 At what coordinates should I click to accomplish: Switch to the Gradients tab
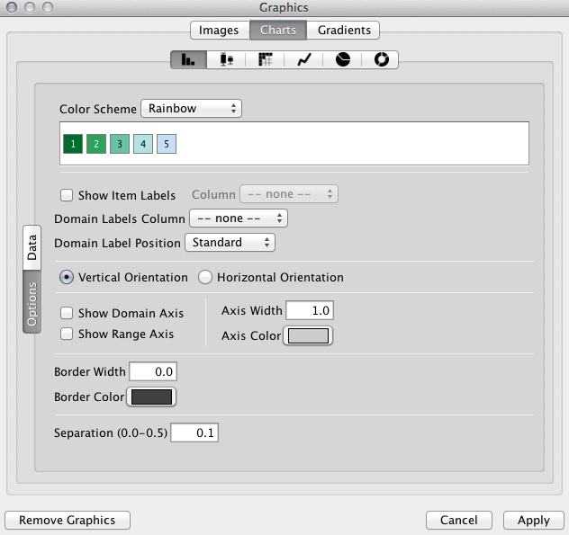coord(344,30)
